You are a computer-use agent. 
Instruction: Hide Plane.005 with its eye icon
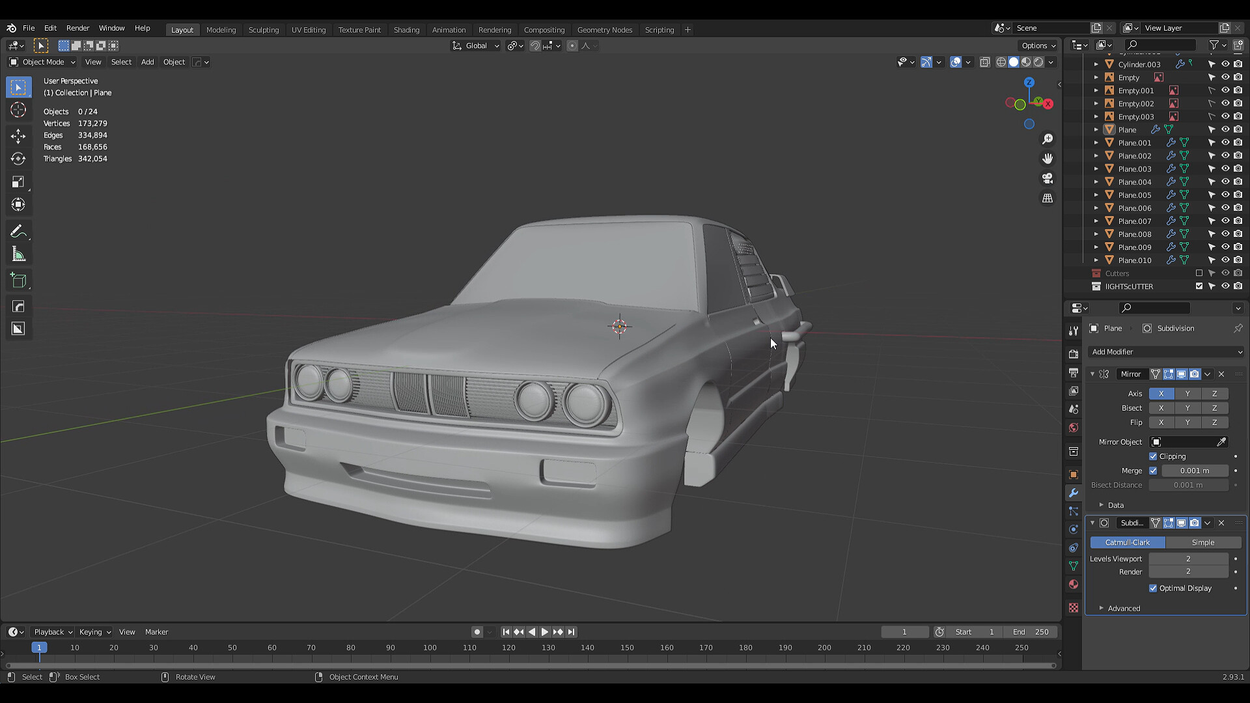point(1225,195)
